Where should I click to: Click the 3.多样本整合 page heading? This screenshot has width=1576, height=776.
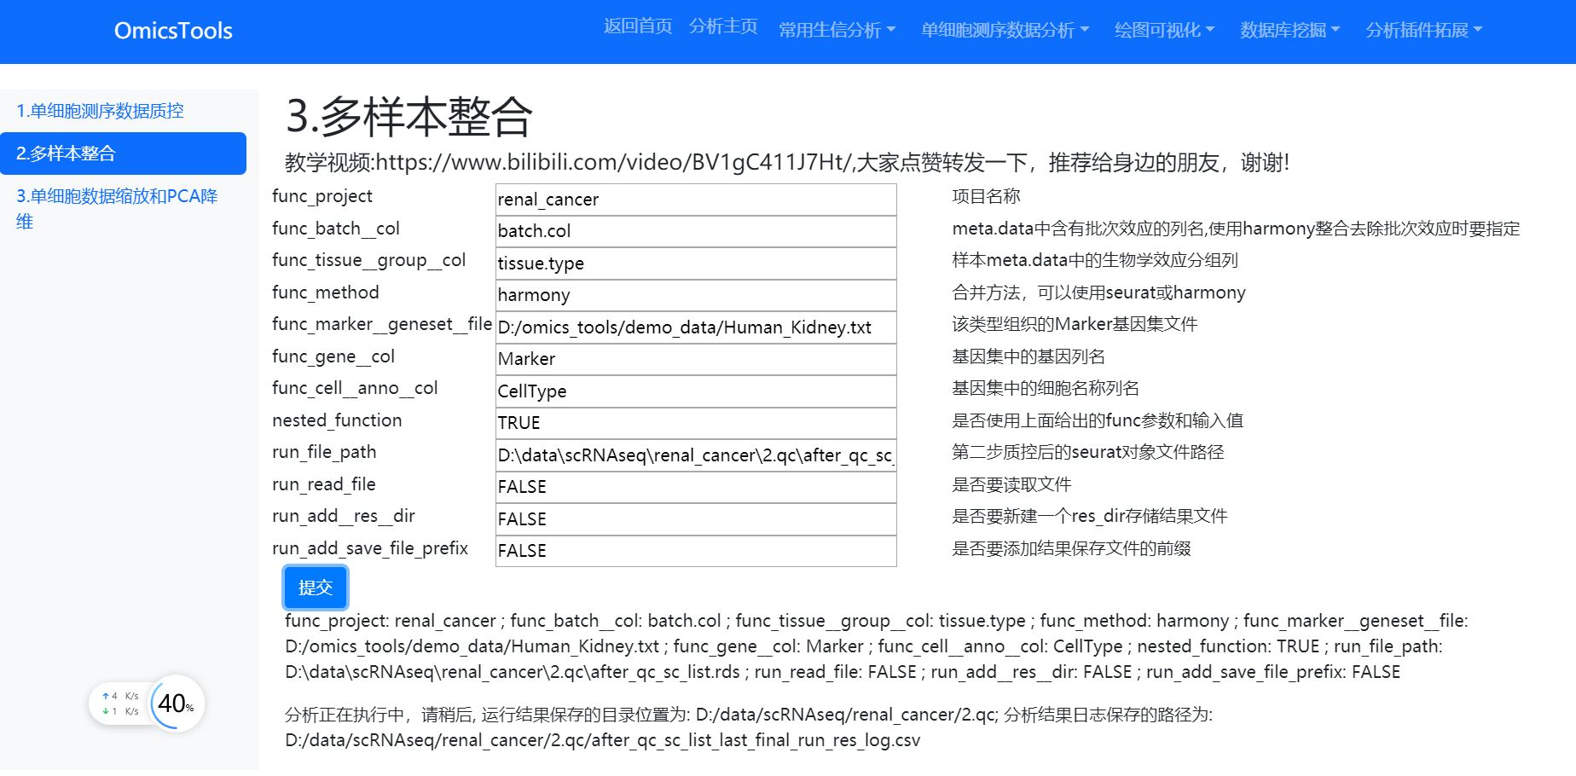click(408, 117)
